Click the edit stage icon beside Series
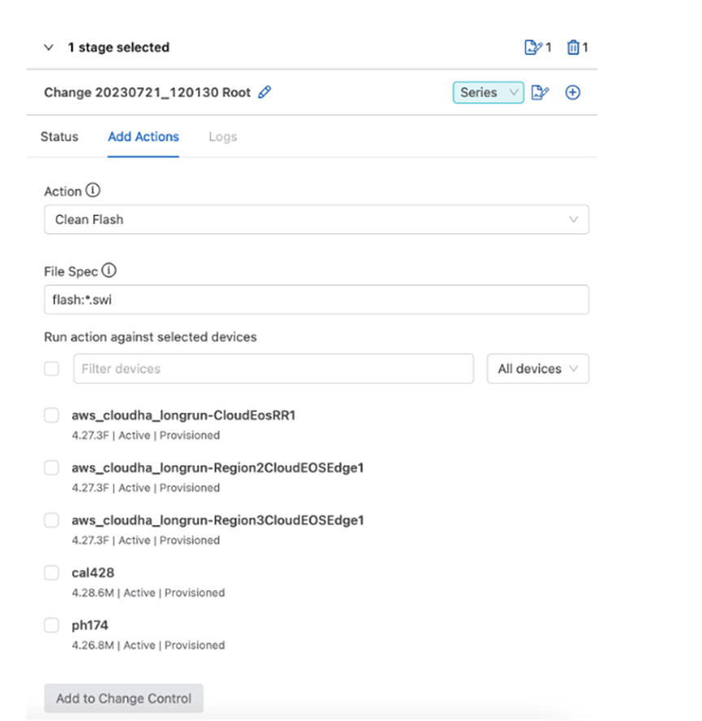Viewport: 702px width, 721px height. tap(539, 93)
